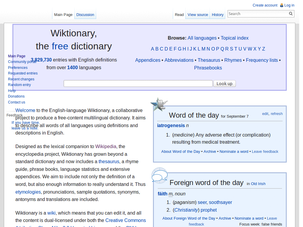Click the Look up button

[224, 84]
